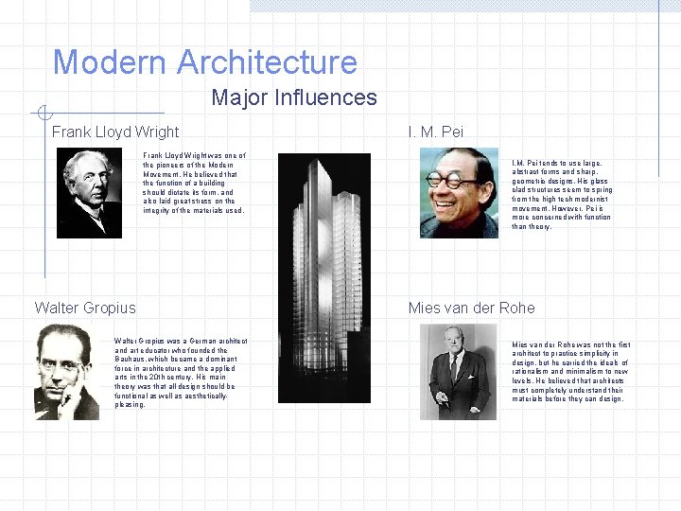Click the Walter Gropius description paragraph
681x511 pixels.
coord(181,373)
